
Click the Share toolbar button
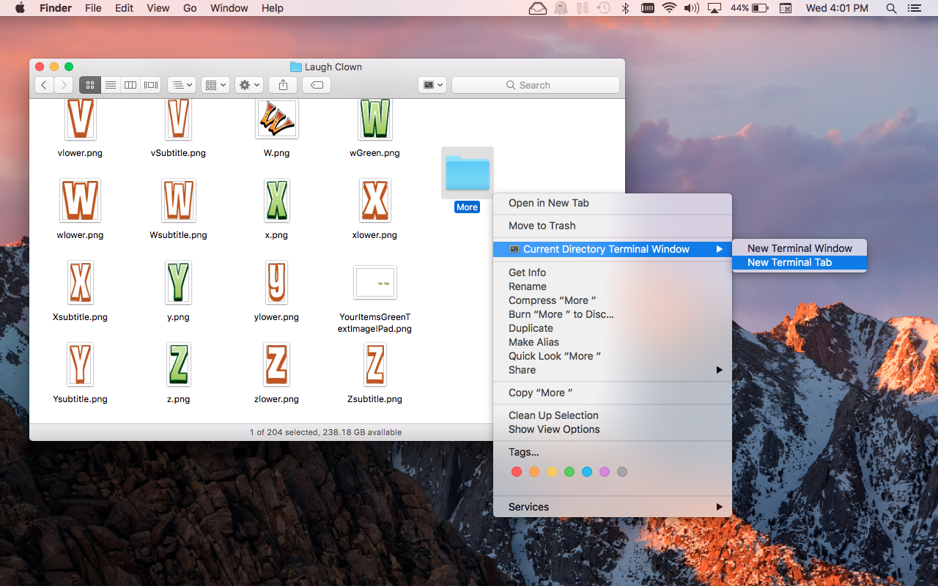pyautogui.click(x=283, y=85)
